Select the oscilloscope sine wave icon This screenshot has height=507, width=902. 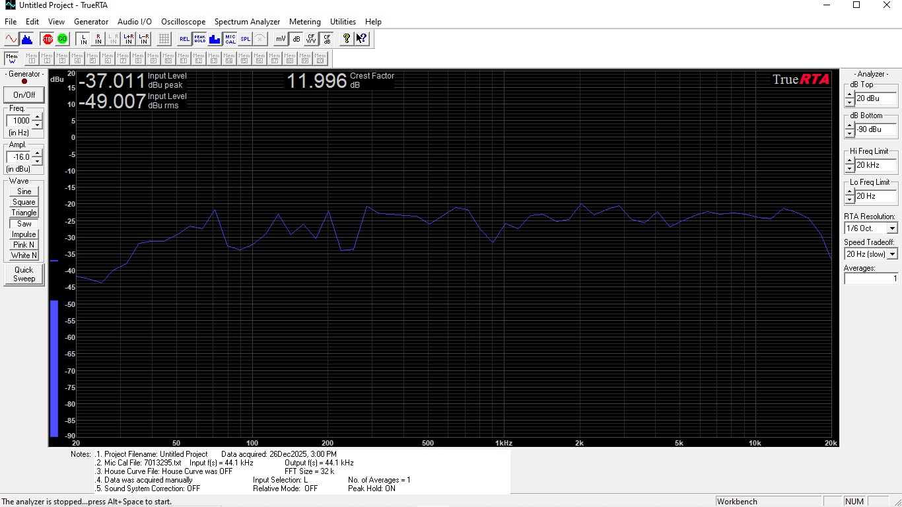[x=11, y=39]
